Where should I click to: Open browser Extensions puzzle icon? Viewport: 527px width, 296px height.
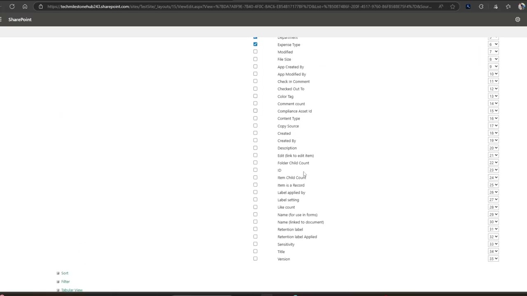481,7
